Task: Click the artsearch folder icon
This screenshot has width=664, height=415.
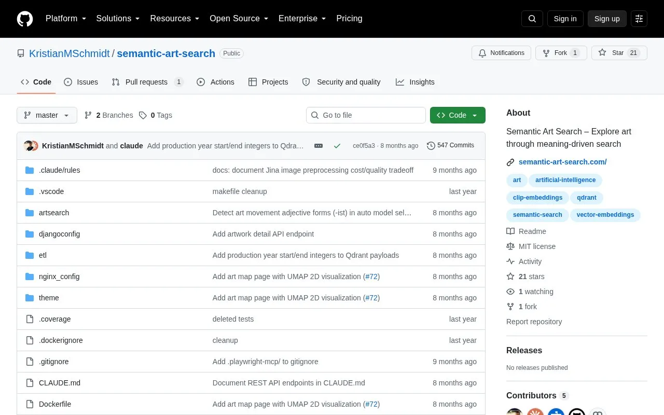Action: [x=30, y=213]
